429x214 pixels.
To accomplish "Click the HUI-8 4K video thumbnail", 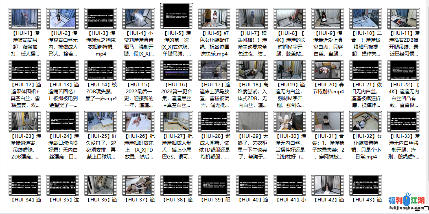I will (291, 19).
